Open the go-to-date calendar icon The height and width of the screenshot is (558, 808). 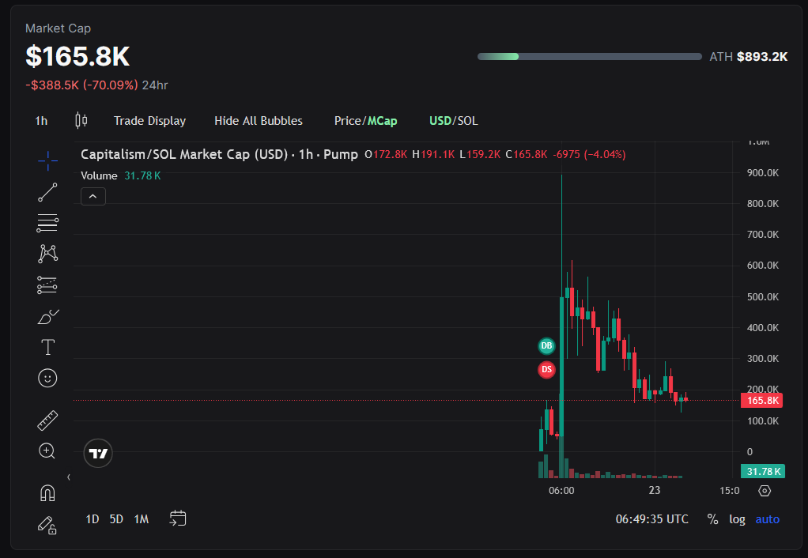(x=178, y=518)
